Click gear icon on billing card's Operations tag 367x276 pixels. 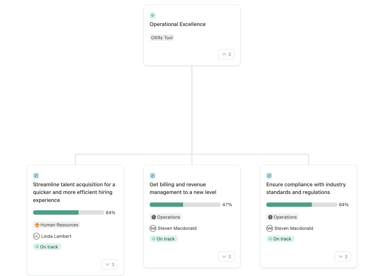[x=154, y=217]
